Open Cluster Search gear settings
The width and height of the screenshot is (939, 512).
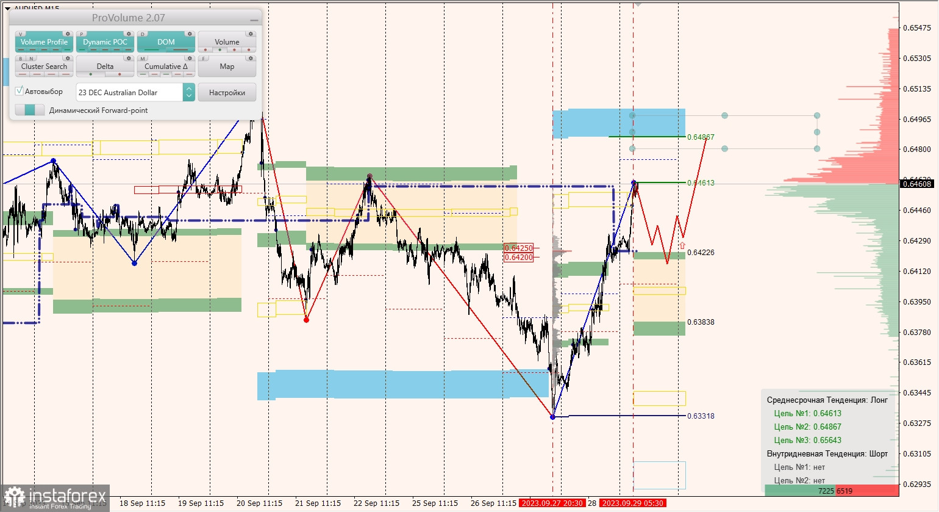coord(68,59)
